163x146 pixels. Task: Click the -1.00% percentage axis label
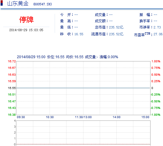click(155, 115)
